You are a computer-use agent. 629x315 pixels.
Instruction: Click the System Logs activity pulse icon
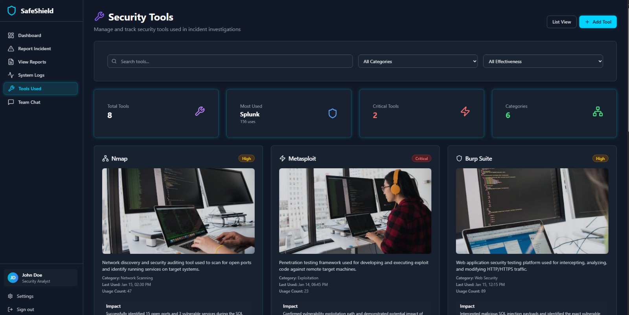click(11, 75)
